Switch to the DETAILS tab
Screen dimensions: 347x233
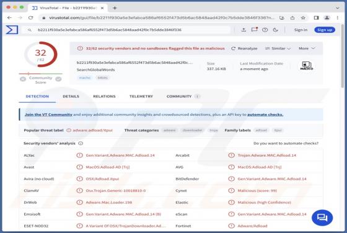pos(71,96)
